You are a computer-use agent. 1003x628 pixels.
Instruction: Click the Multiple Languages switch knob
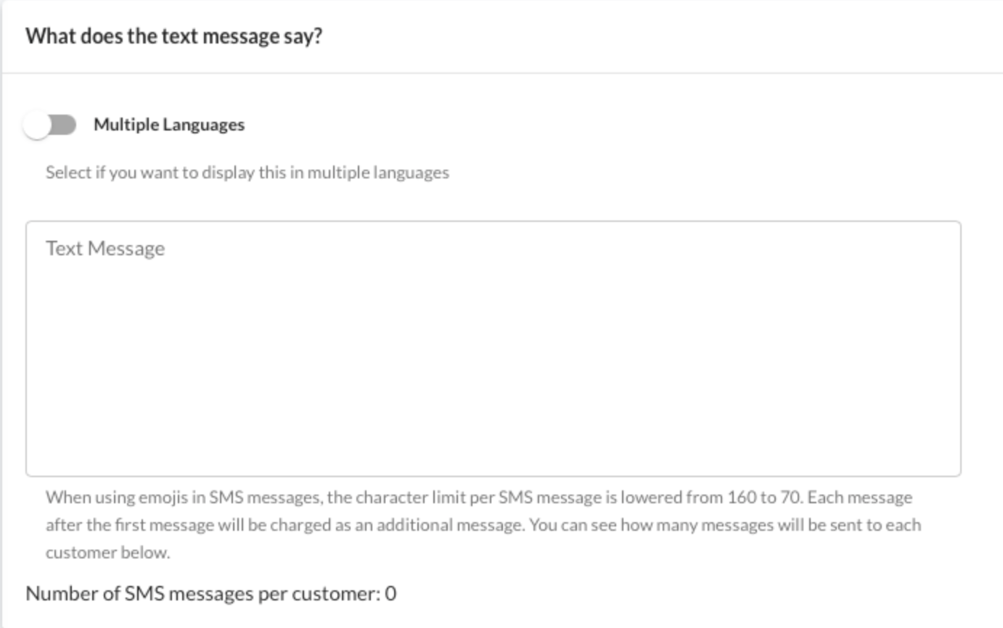pyautogui.click(x=40, y=124)
